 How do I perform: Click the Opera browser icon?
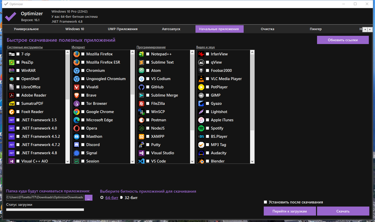76,128
